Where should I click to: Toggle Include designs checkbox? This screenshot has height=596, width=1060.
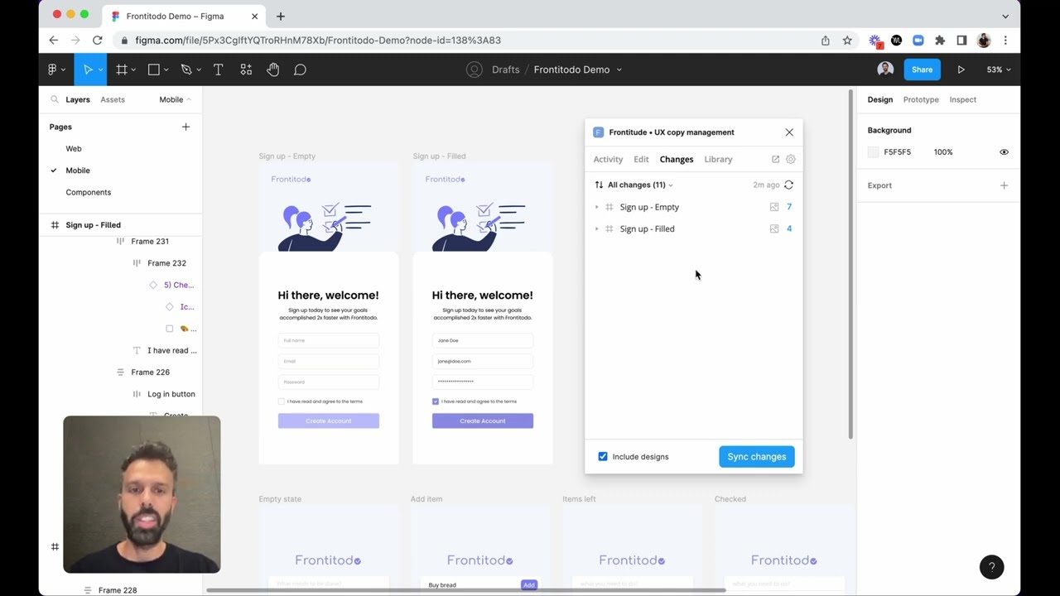pyautogui.click(x=603, y=456)
